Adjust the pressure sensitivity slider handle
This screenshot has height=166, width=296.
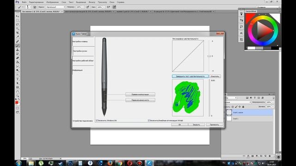point(209,56)
